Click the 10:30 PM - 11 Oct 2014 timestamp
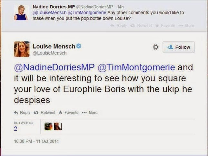 [x=36, y=141]
